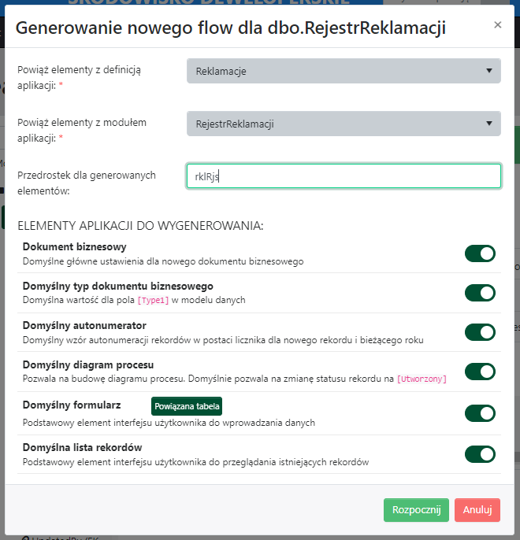Viewport: 520px width, 540px height.
Task: Cancel the dialog with the Anuluj button
Action: coord(477,510)
